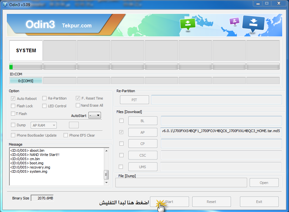Check the Nand Erase All option

pos(78,105)
